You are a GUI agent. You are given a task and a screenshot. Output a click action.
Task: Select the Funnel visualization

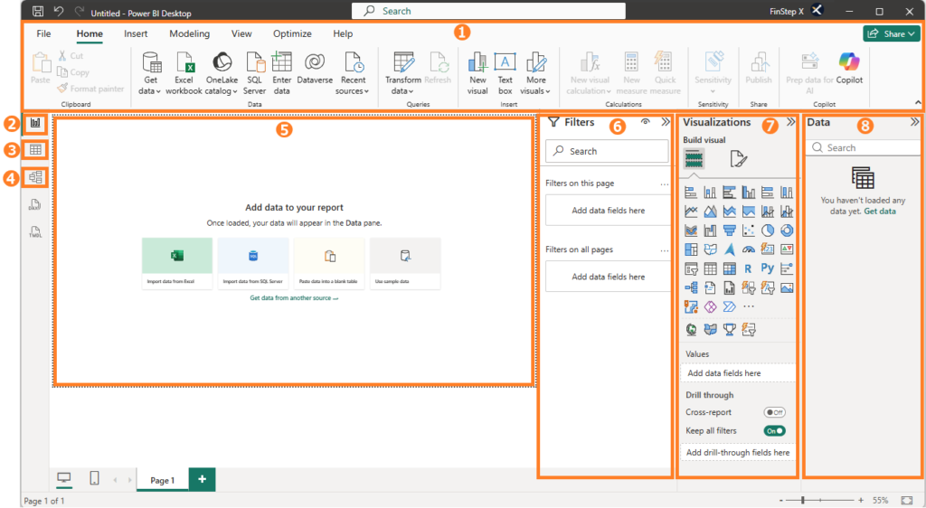(x=730, y=230)
